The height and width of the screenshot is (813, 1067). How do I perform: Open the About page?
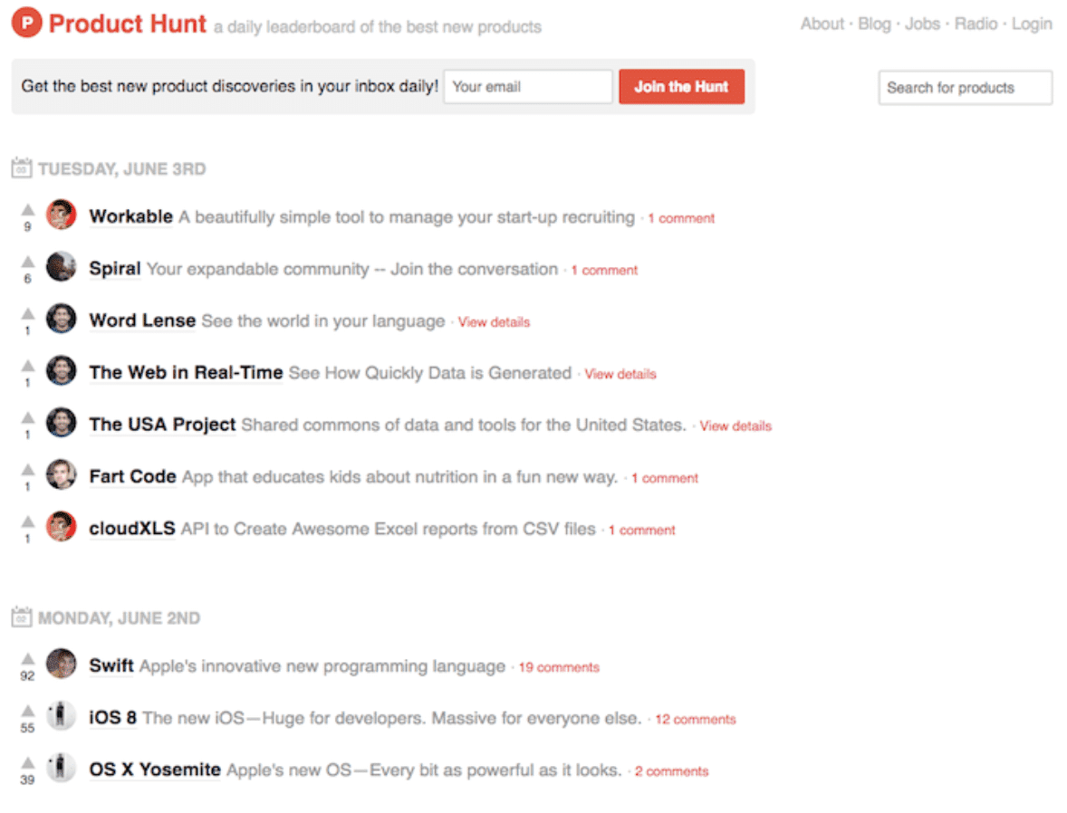(x=821, y=24)
